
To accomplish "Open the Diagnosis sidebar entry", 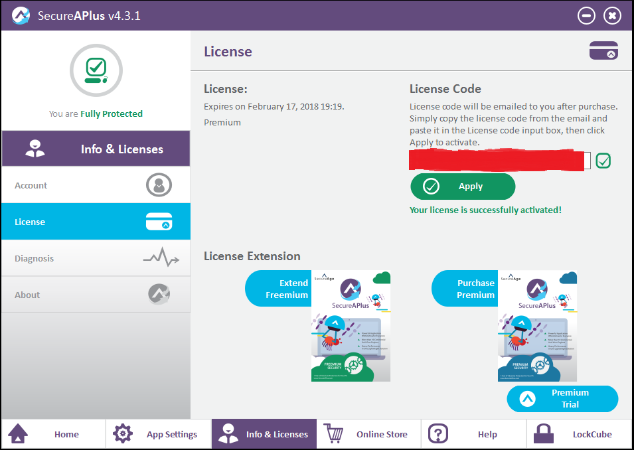I will (x=96, y=258).
